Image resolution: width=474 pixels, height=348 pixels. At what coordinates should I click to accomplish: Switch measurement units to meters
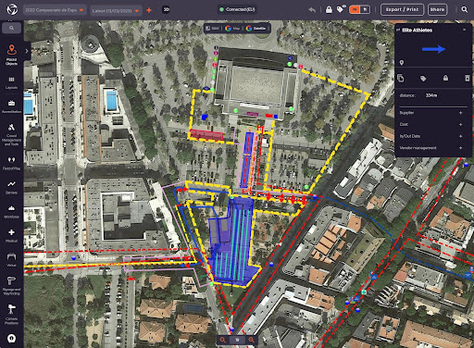(355, 9)
